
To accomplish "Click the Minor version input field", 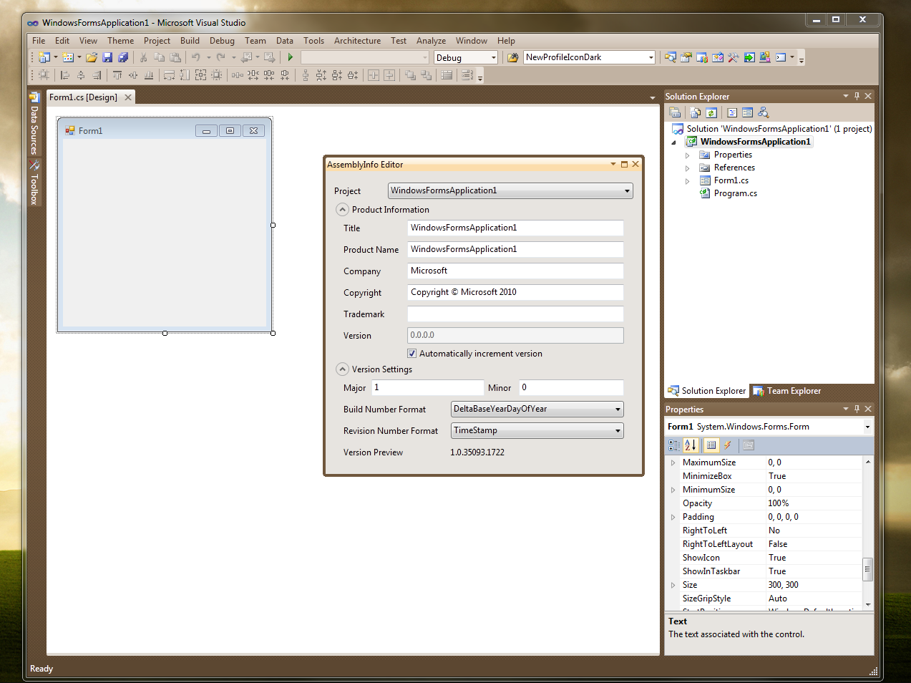I will (x=571, y=387).
